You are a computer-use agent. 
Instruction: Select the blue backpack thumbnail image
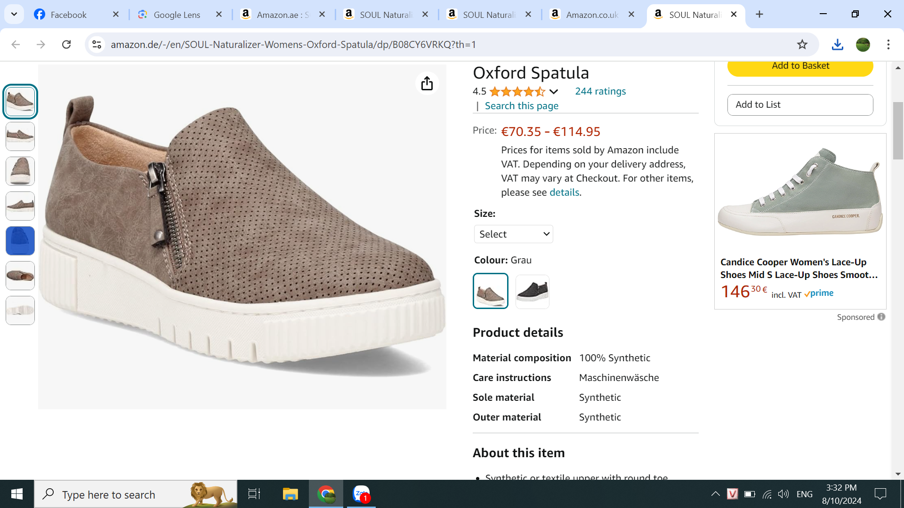coord(20,241)
